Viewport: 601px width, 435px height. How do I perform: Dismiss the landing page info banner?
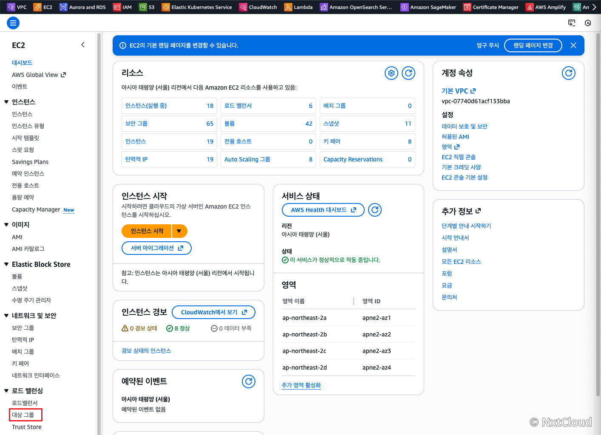[x=573, y=45]
